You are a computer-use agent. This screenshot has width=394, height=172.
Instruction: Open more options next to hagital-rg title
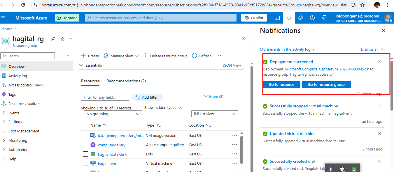[72, 39]
